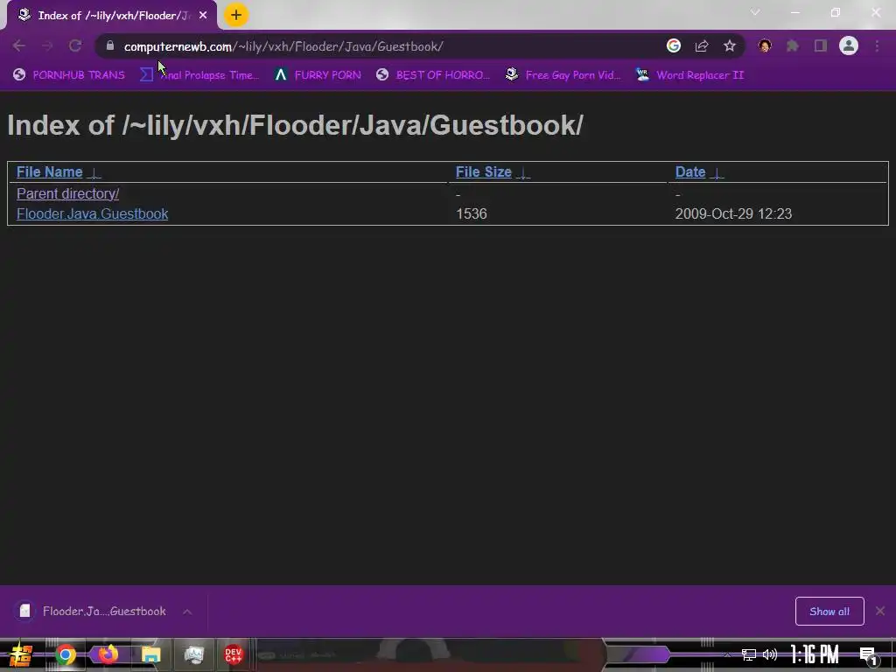Toggle the browser side panel
The width and height of the screenshot is (896, 672).
(x=821, y=45)
